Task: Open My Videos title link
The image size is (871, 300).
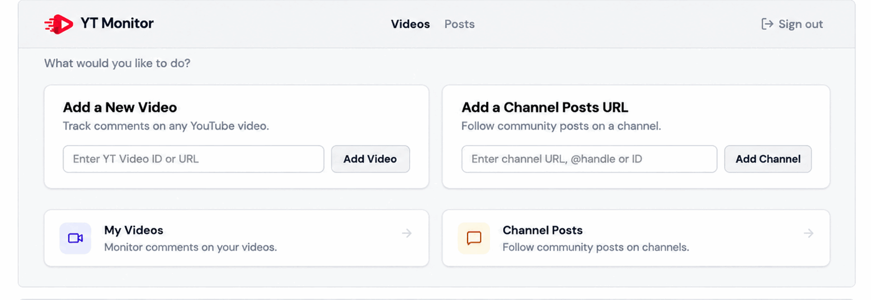Action: (x=134, y=230)
